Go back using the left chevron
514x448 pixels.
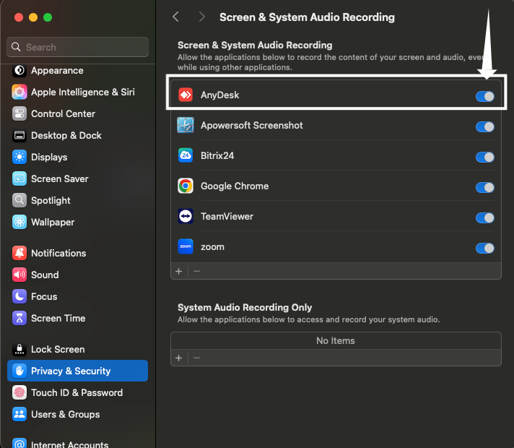(x=175, y=17)
